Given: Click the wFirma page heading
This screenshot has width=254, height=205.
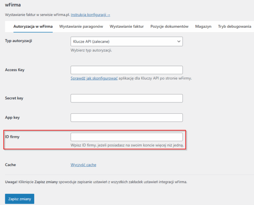Looking at the screenshot, I should [13, 5].
